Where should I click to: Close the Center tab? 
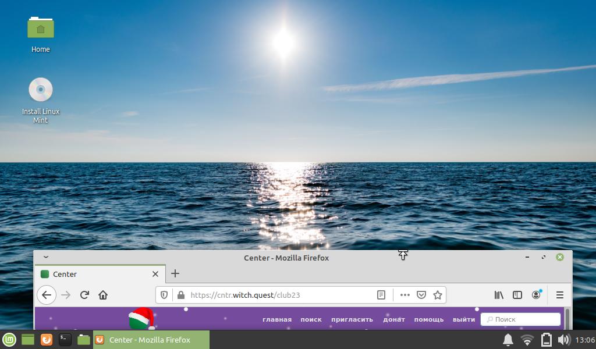[155, 274]
